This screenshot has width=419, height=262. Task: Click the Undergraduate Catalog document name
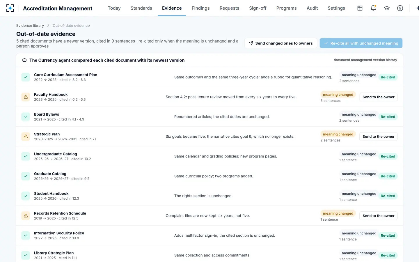(56, 154)
